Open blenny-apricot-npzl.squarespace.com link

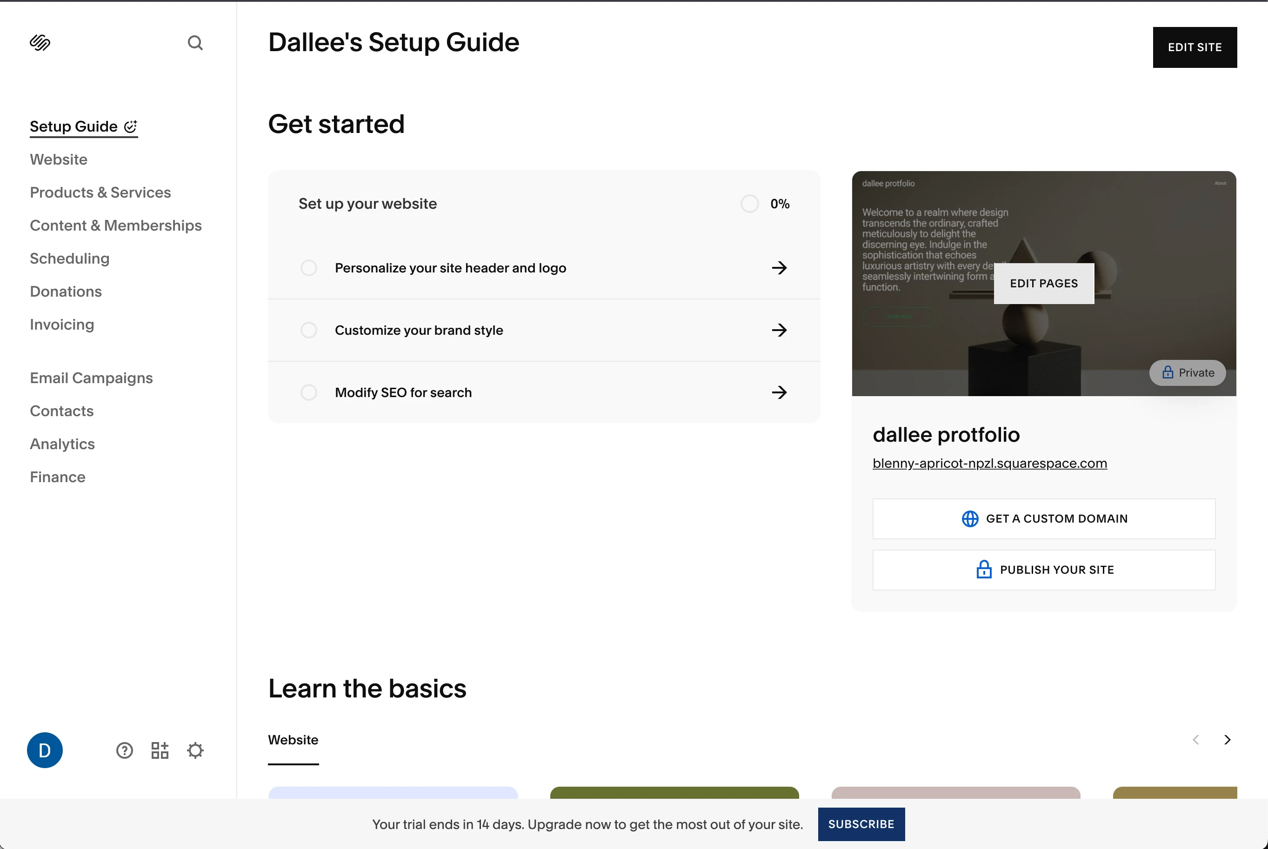[x=989, y=464]
